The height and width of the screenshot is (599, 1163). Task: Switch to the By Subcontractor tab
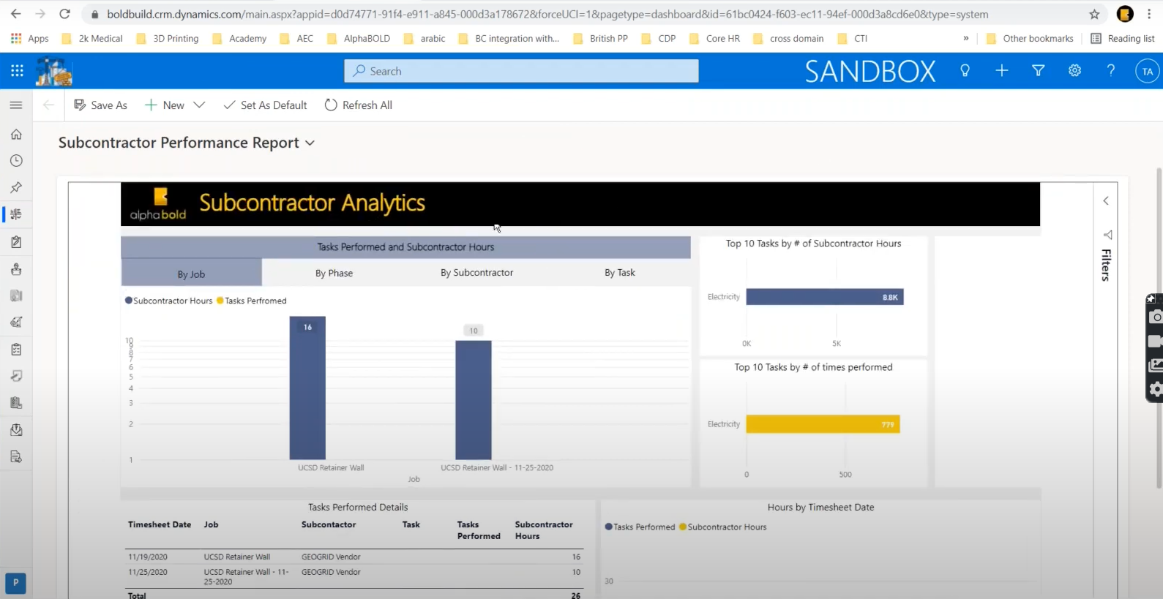point(476,273)
